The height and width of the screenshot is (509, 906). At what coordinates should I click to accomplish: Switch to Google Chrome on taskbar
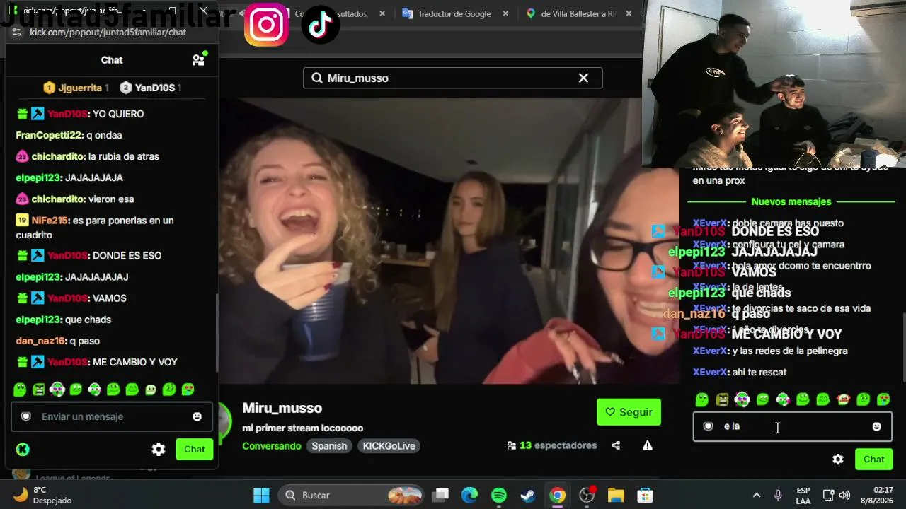click(x=558, y=495)
